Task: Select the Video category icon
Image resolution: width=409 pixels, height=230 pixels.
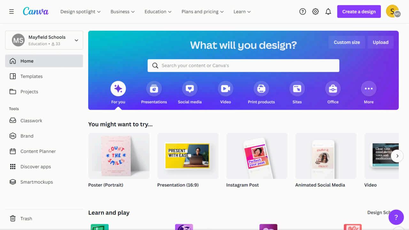Action: (226, 88)
